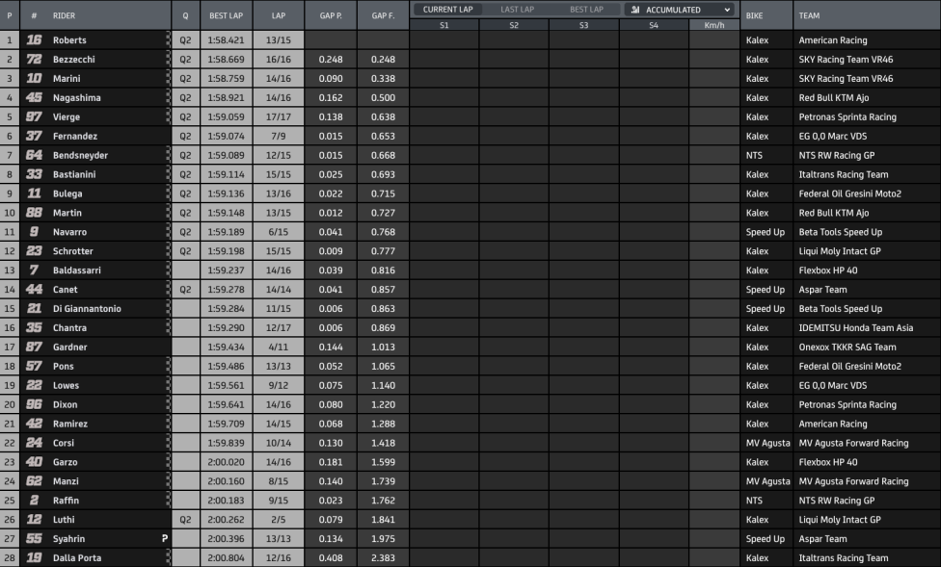The height and width of the screenshot is (567, 941).
Task: Click rider number 45 badge for Nagashima
Action: point(34,97)
